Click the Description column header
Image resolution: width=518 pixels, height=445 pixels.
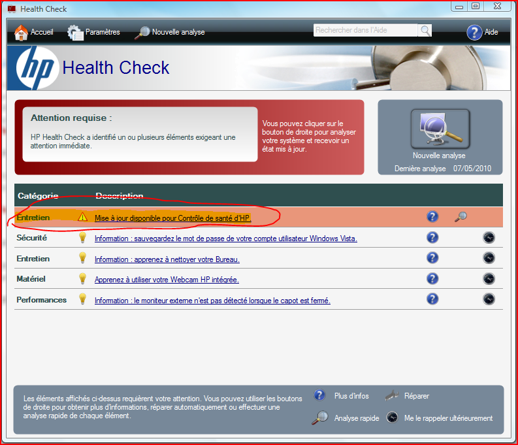tap(120, 196)
